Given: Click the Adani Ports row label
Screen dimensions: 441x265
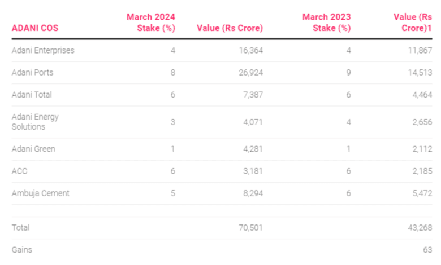Looking at the screenshot, I should point(32,73).
